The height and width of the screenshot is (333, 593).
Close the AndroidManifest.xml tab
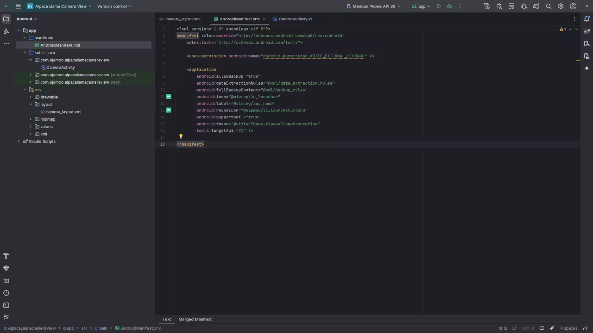click(264, 19)
